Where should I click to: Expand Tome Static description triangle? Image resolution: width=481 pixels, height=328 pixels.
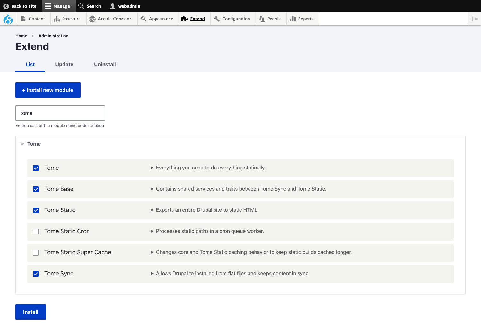pyautogui.click(x=152, y=210)
